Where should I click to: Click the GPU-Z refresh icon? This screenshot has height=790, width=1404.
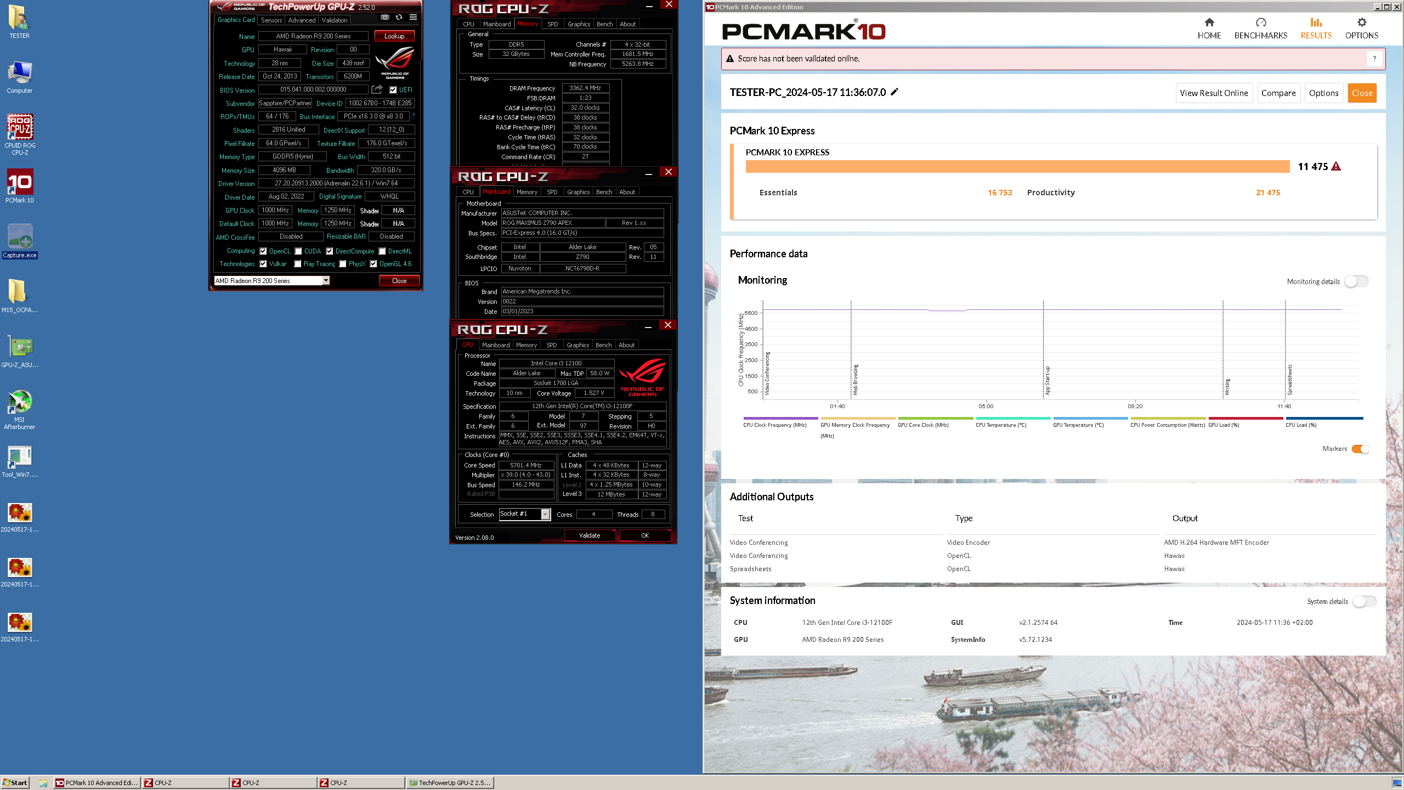click(399, 18)
